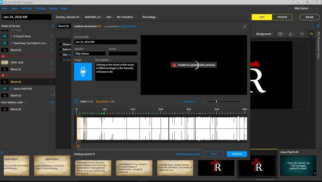
Task: Open the Background dropdown
Action: click(264, 34)
